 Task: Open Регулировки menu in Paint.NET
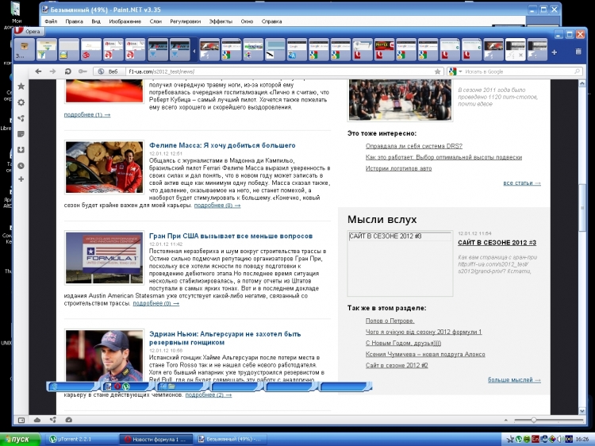[x=185, y=21]
